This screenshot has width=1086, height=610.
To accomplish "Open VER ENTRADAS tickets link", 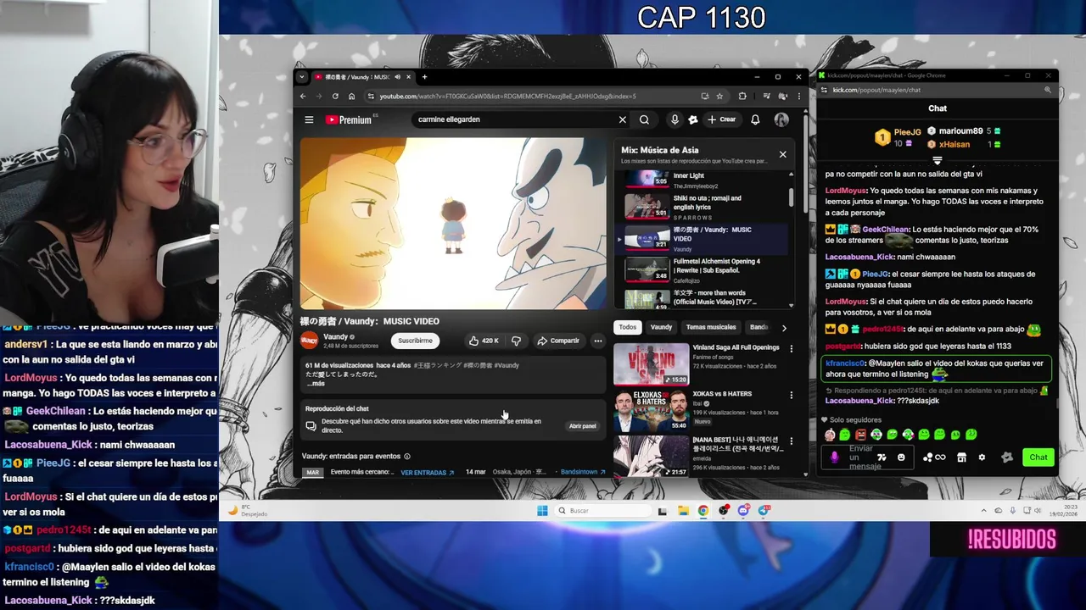I will coord(428,472).
